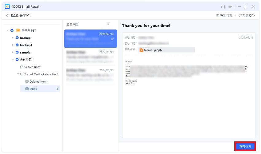Toggle the backup1 folder checkbox
This screenshot has height=154, width=261.
pos(17,45)
